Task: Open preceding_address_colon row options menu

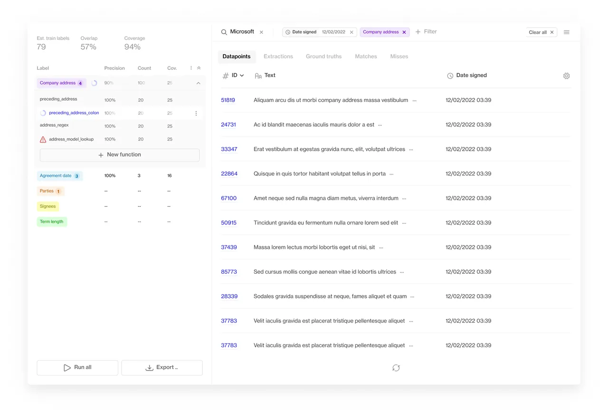Action: [196, 113]
